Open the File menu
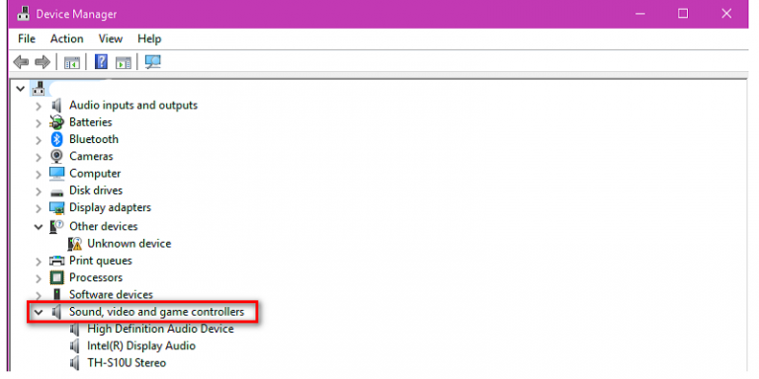759x379 pixels. [x=27, y=38]
